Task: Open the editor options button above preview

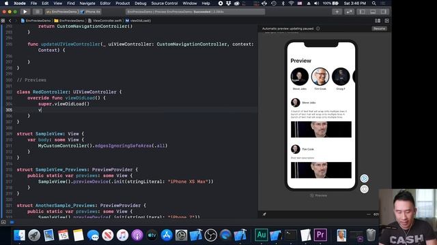Action: pos(378,20)
